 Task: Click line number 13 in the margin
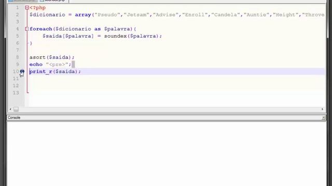tap(16, 93)
